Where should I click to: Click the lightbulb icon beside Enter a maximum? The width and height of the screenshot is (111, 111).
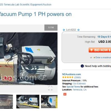point(94,58)
